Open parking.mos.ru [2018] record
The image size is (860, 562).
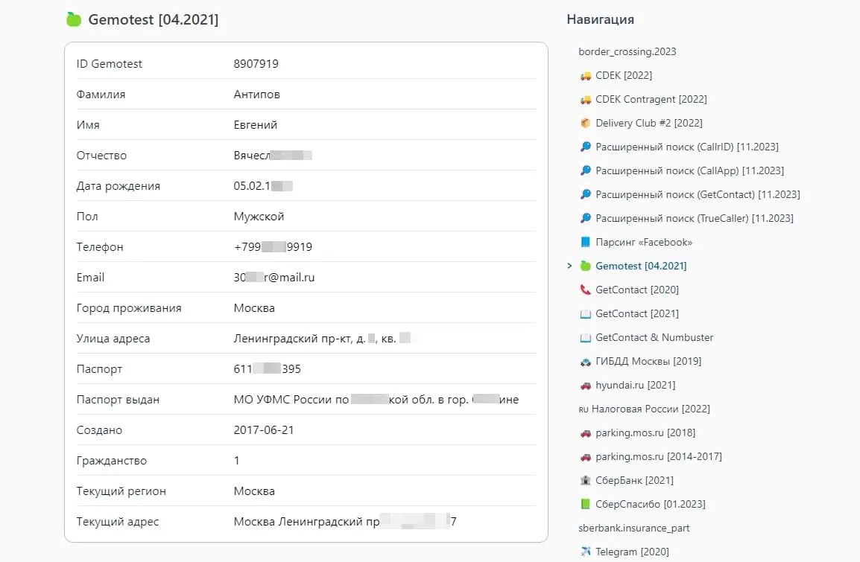point(644,432)
